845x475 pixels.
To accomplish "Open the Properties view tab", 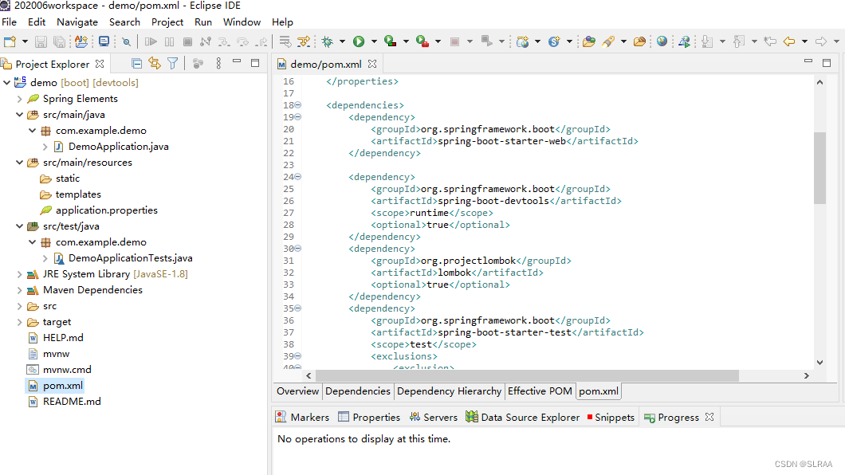I will point(369,418).
